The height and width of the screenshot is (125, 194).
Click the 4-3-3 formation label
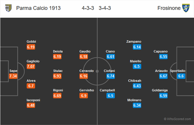(x=88, y=8)
